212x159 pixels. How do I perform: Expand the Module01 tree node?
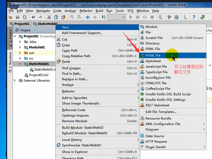[20, 47]
